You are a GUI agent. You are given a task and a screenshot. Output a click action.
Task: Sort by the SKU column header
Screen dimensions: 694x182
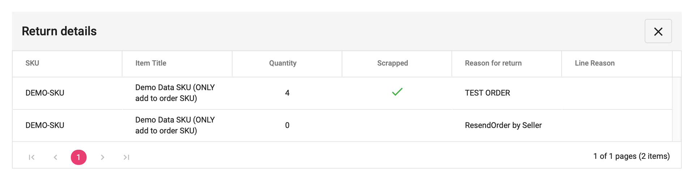pyautogui.click(x=32, y=63)
